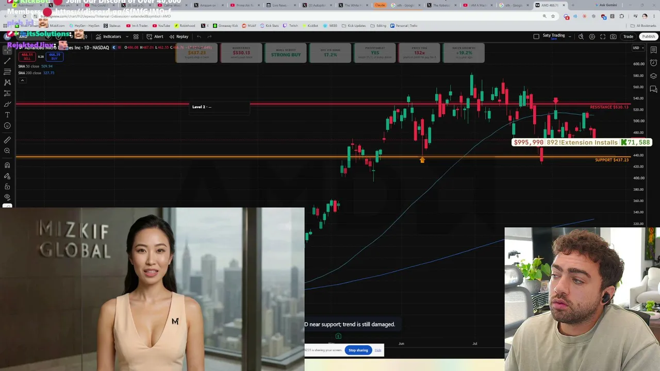Toggle stay in drawing mode
The width and height of the screenshot is (660, 371).
coord(7,176)
